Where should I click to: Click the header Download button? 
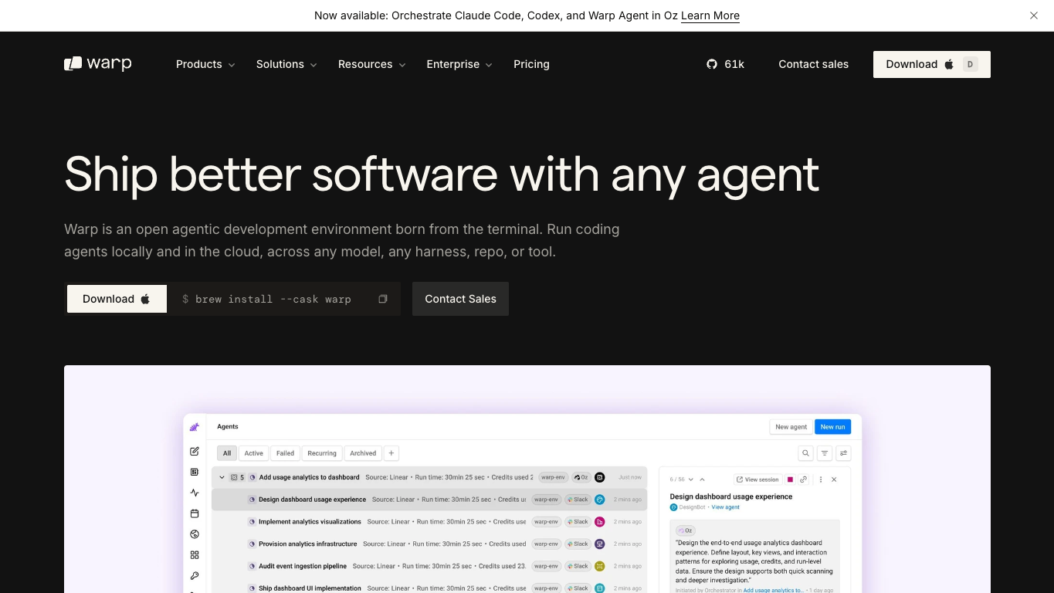[932, 64]
